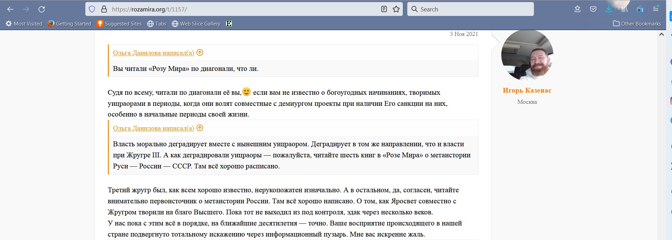Open the Игорь Казенас profile link
Image resolution: width=672 pixels, height=240 pixels.
click(x=527, y=91)
